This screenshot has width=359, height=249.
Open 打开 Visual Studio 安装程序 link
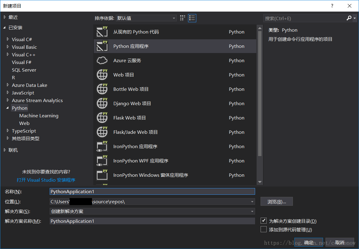pos(46,180)
